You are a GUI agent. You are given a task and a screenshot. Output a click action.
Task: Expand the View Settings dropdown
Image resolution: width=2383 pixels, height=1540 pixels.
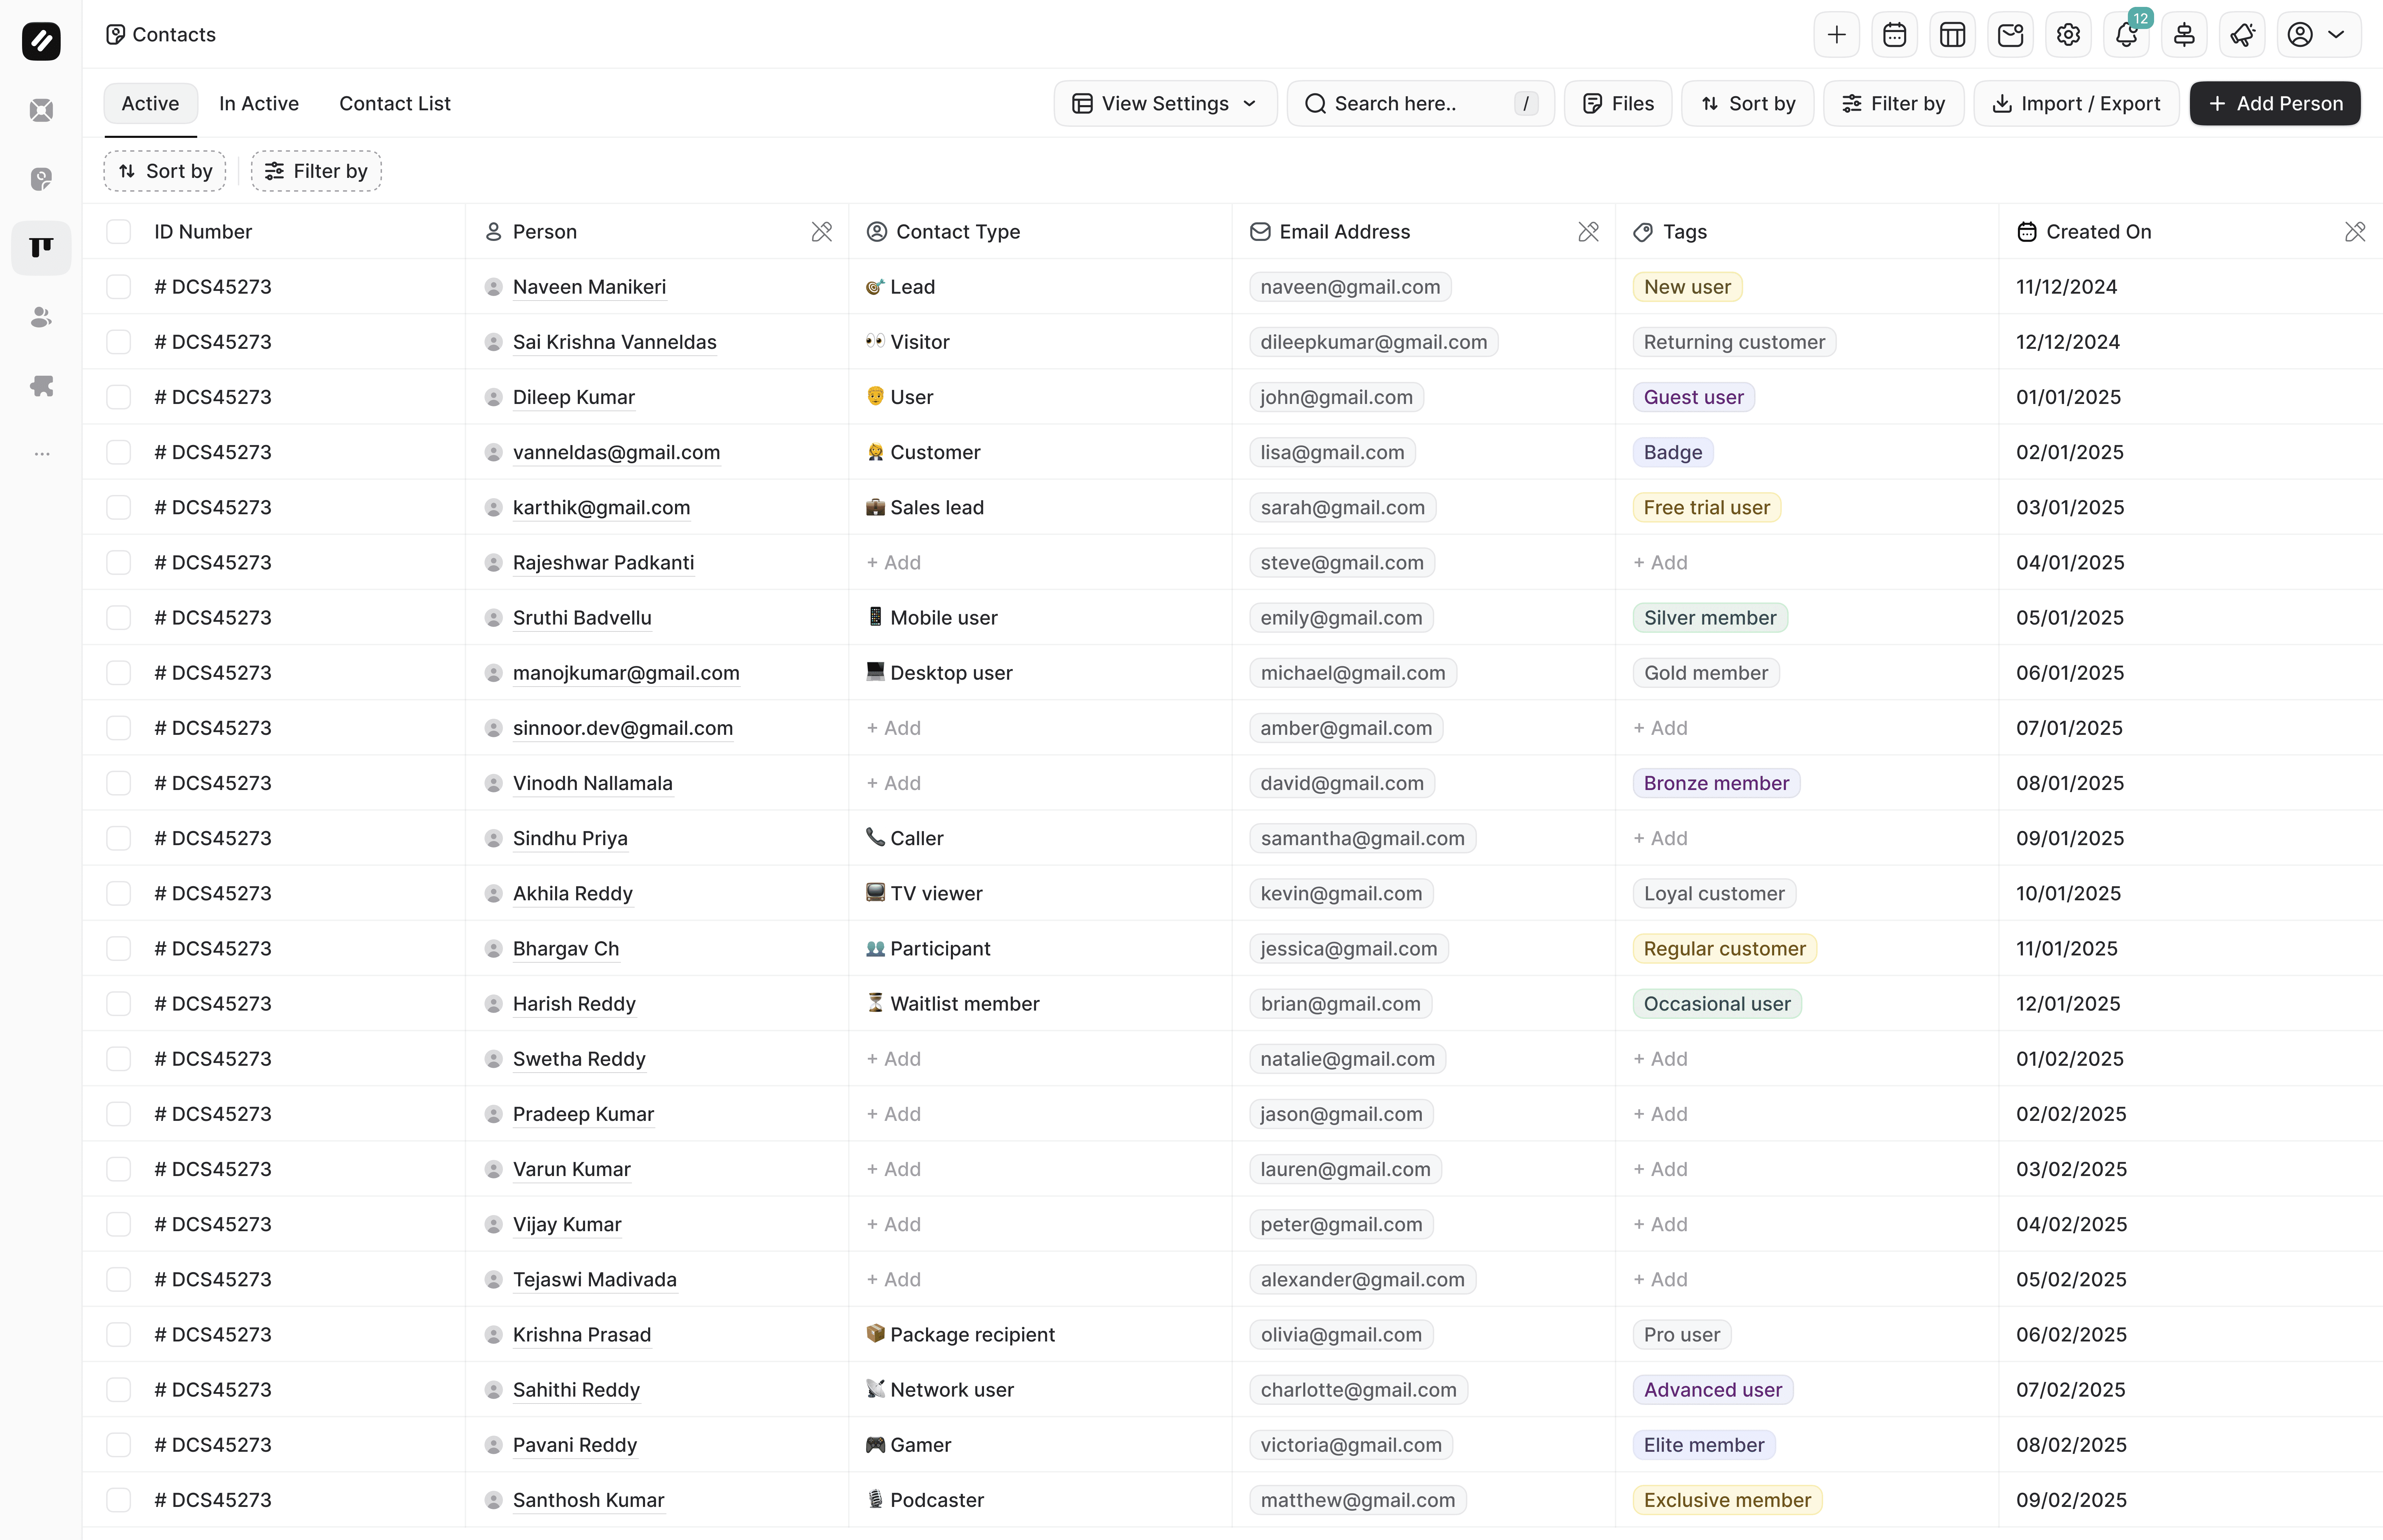[x=1165, y=104]
